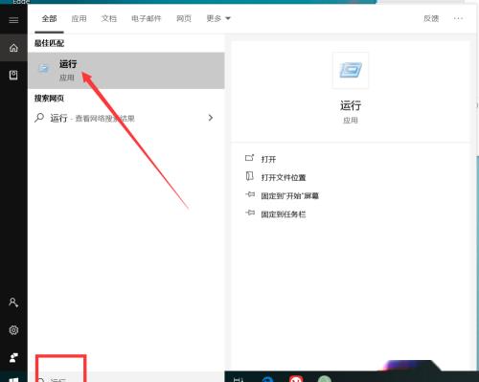Click the red taskbar app icon
479x382 pixels.
coord(296,378)
